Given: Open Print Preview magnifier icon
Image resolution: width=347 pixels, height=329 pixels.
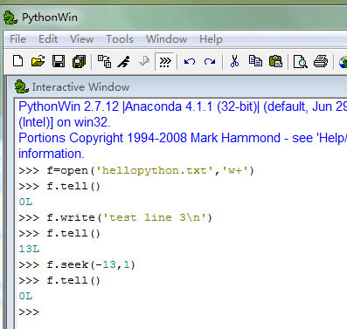Looking at the screenshot, I should click(301, 62).
